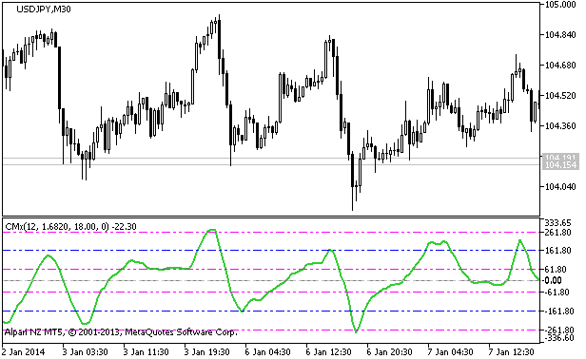This screenshot has width=586, height=359.
Task: Click the 161.80 indicator level label
Action: tap(557, 251)
